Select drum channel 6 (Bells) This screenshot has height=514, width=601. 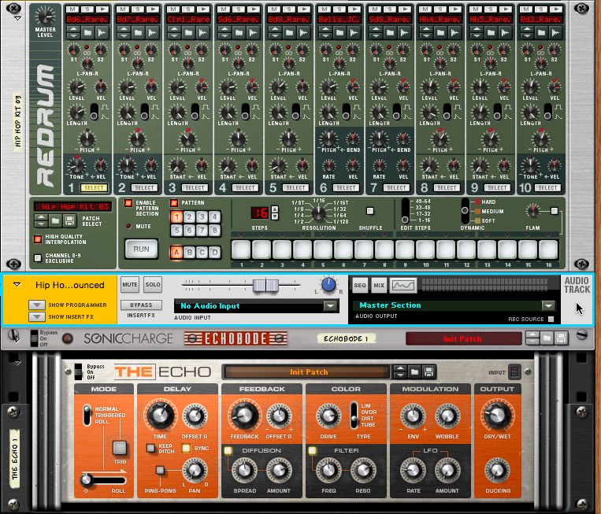pyautogui.click(x=346, y=187)
